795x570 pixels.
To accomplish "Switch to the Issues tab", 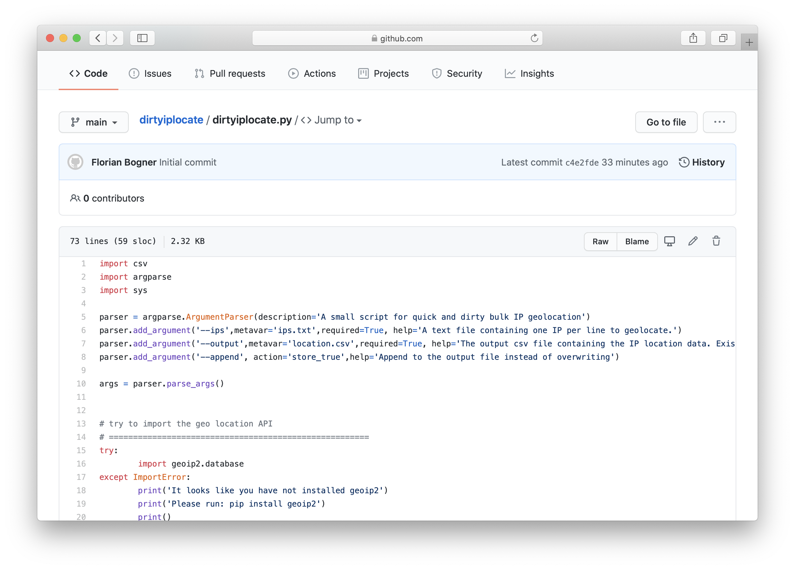I will [x=150, y=74].
